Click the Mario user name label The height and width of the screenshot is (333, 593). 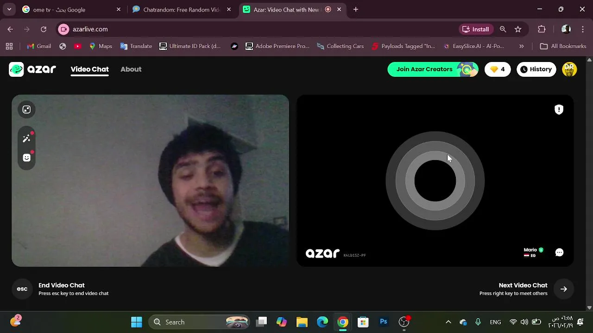point(530,250)
